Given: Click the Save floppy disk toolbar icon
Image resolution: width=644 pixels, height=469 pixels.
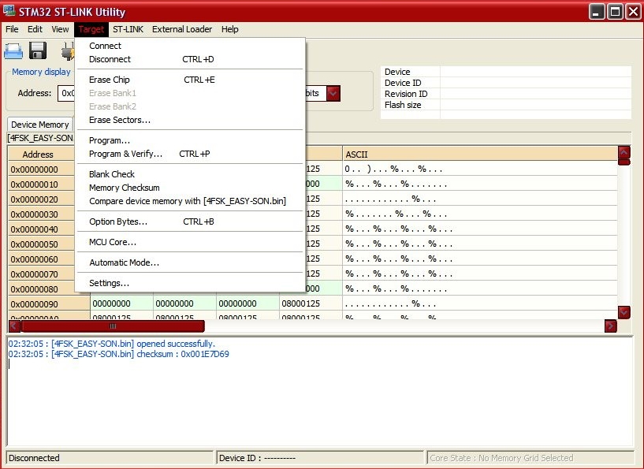Looking at the screenshot, I should [x=38, y=51].
